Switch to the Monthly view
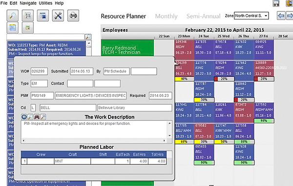293x186 pixels. (x=166, y=16)
